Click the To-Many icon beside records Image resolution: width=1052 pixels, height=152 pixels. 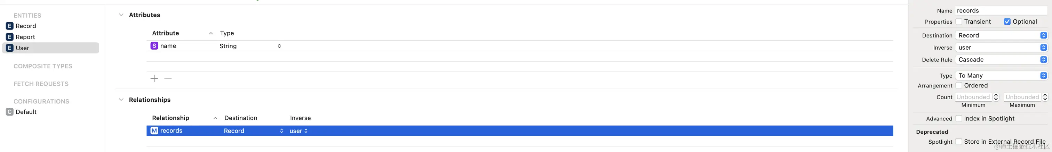(154, 131)
